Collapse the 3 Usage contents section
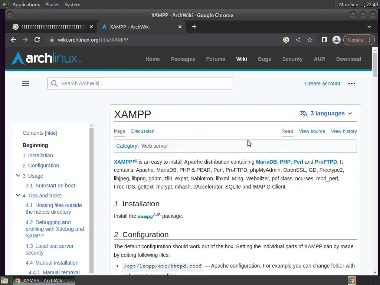This screenshot has height=285, width=380. (x=18, y=176)
